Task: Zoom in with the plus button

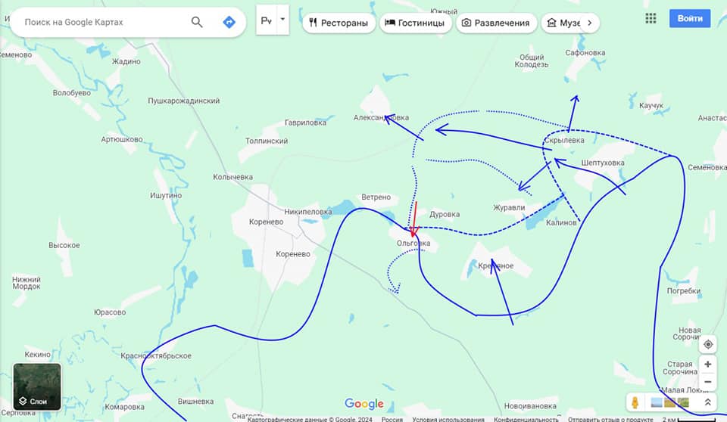Action: pyautogui.click(x=707, y=364)
